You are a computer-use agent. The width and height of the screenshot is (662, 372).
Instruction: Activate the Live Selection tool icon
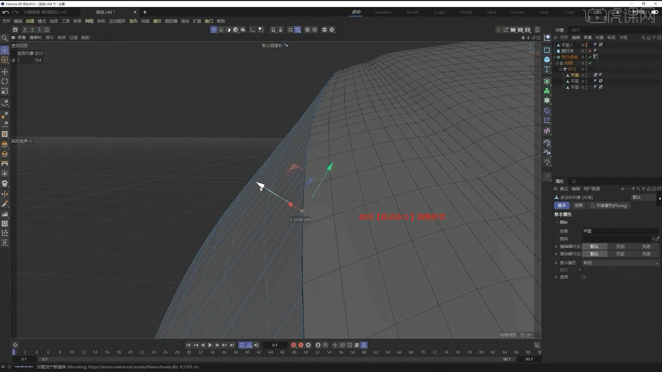tap(5, 50)
